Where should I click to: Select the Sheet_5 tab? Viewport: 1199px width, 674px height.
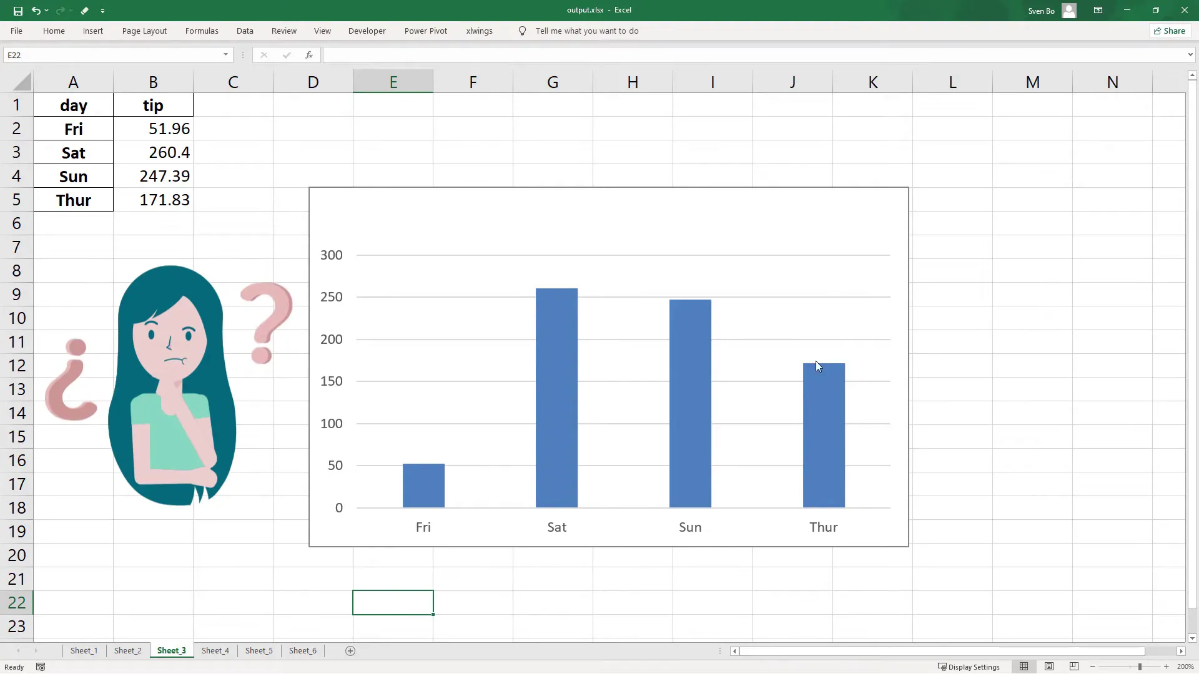pyautogui.click(x=259, y=650)
